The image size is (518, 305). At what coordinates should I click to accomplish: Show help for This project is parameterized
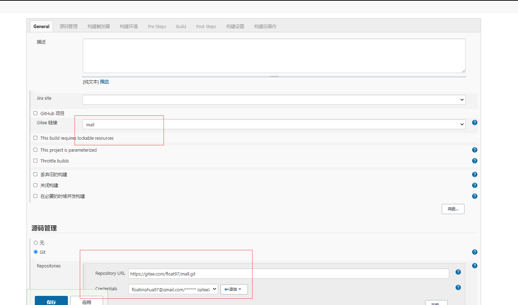click(475, 150)
